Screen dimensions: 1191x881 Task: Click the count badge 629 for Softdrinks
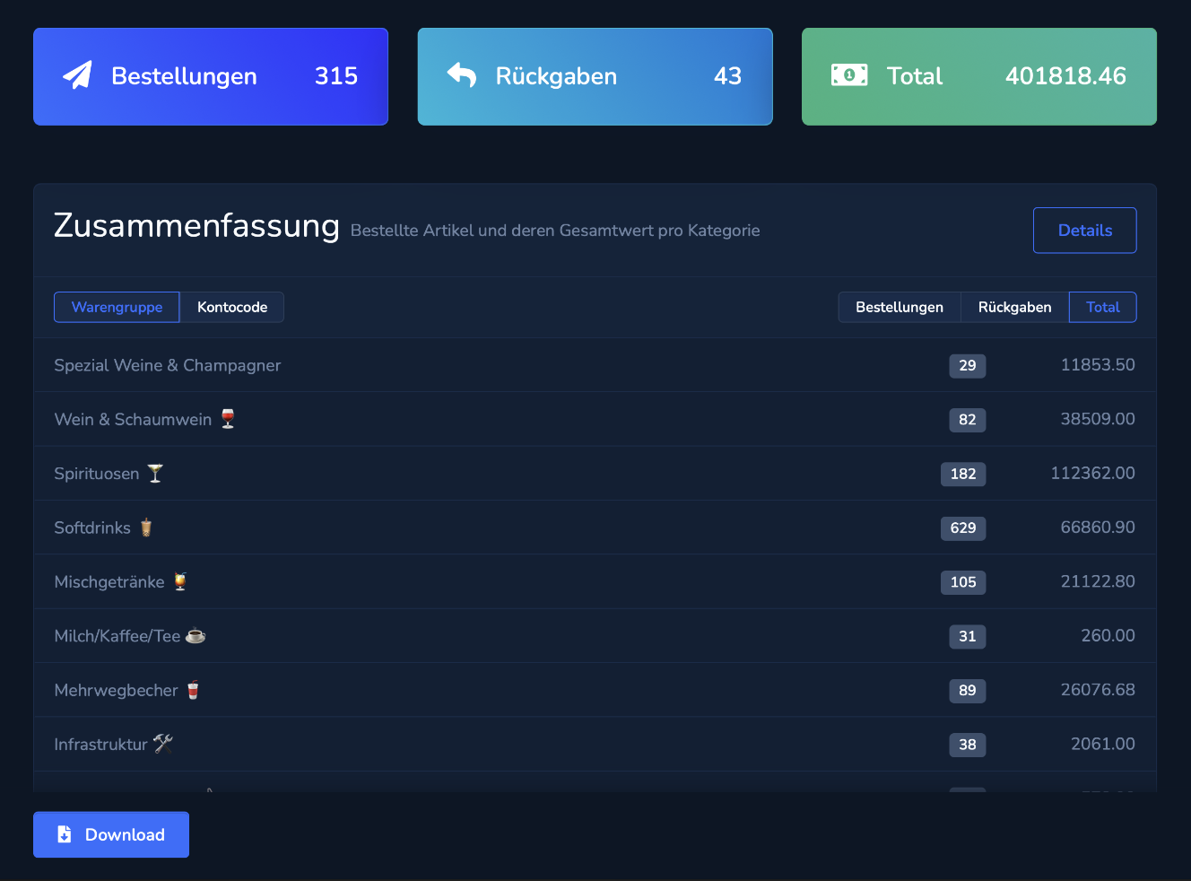963,528
